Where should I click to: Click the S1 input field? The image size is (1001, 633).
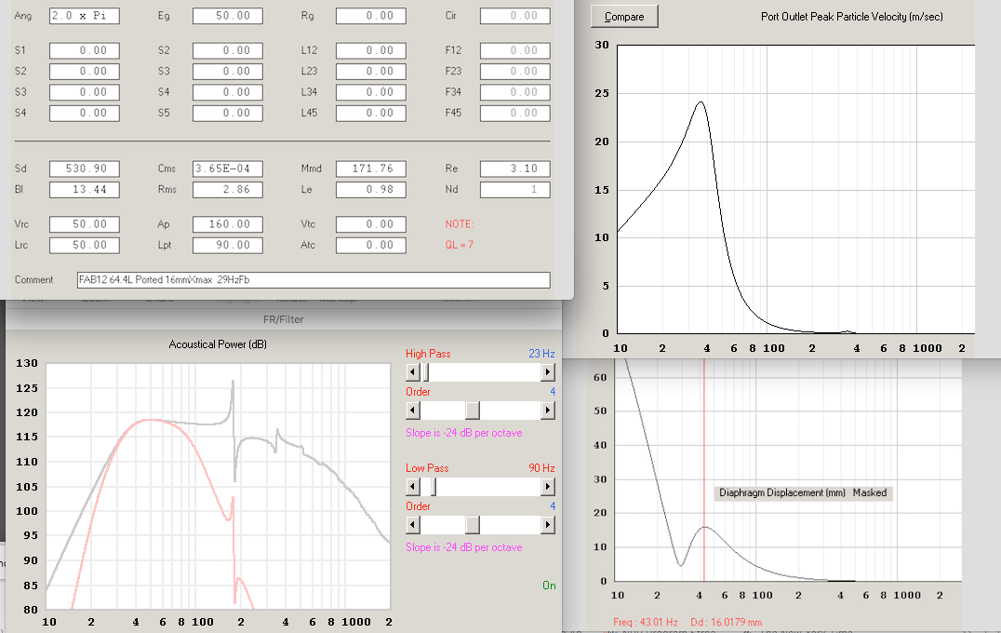tap(85, 50)
